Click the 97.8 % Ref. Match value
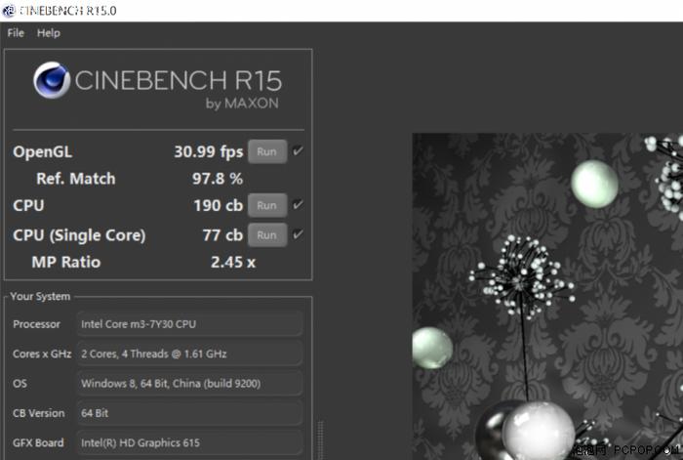This screenshot has height=460, width=683. tap(218, 179)
